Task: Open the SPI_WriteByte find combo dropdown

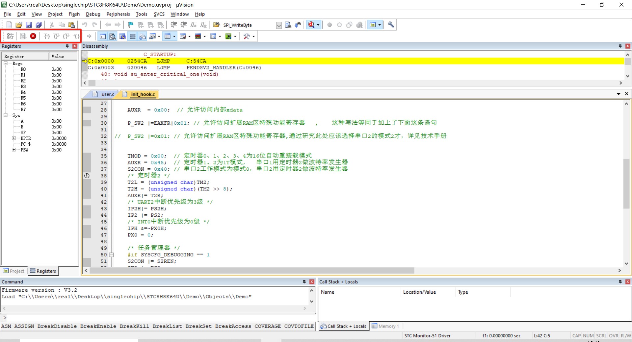Action: 279,25
